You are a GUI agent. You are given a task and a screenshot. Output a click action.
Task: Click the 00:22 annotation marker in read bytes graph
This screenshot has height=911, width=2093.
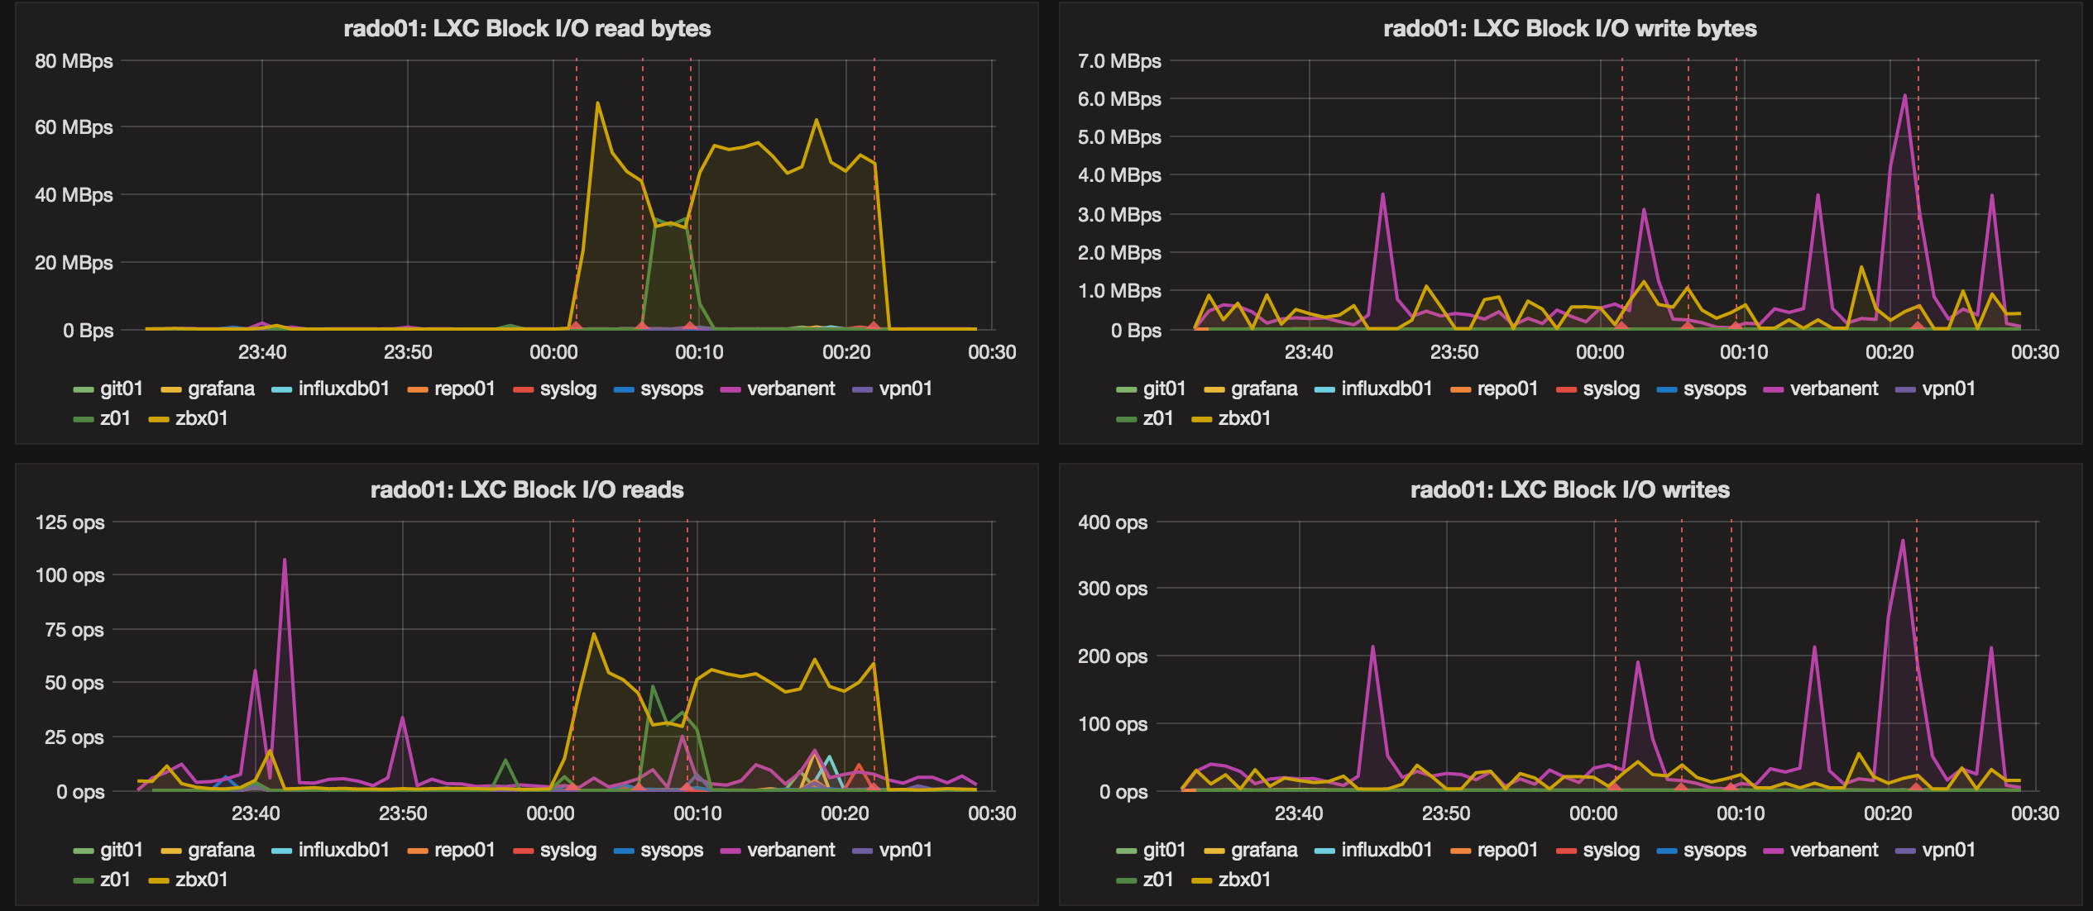874,326
